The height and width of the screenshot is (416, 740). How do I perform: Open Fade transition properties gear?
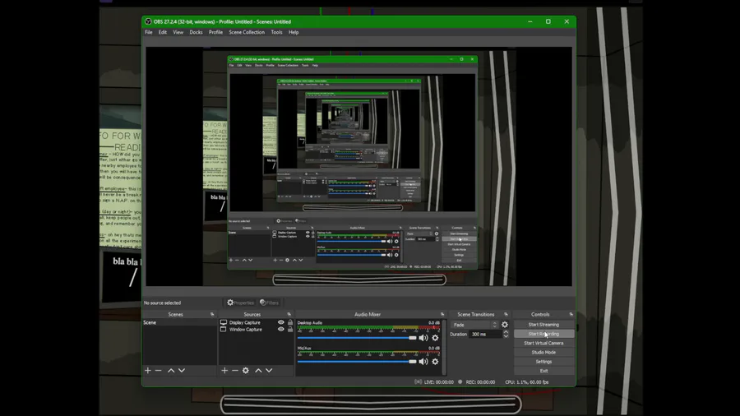pos(505,325)
